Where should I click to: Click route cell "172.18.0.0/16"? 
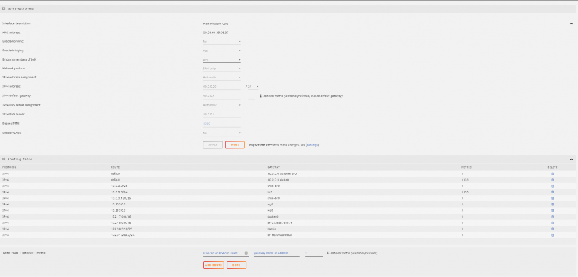pos(120,223)
